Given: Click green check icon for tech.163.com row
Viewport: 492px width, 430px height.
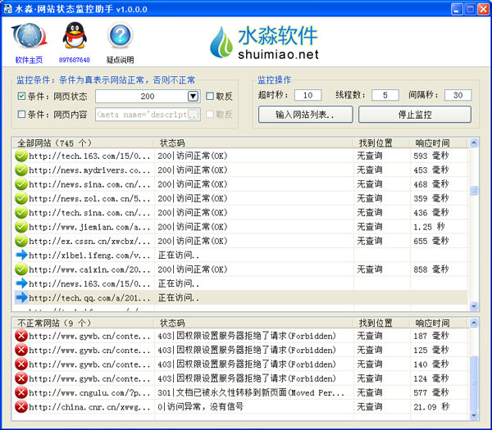Looking at the screenshot, I should 22,156.
